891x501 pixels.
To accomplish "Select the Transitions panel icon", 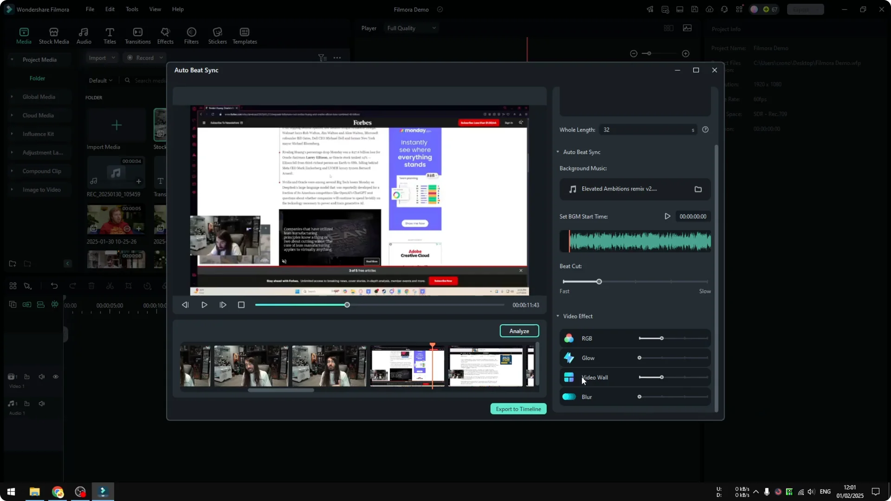I will tap(137, 36).
